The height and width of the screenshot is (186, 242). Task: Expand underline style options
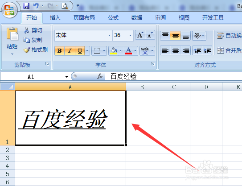(87, 50)
